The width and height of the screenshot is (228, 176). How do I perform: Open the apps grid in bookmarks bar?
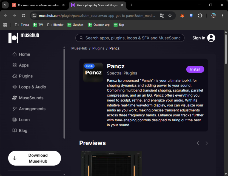5,25
